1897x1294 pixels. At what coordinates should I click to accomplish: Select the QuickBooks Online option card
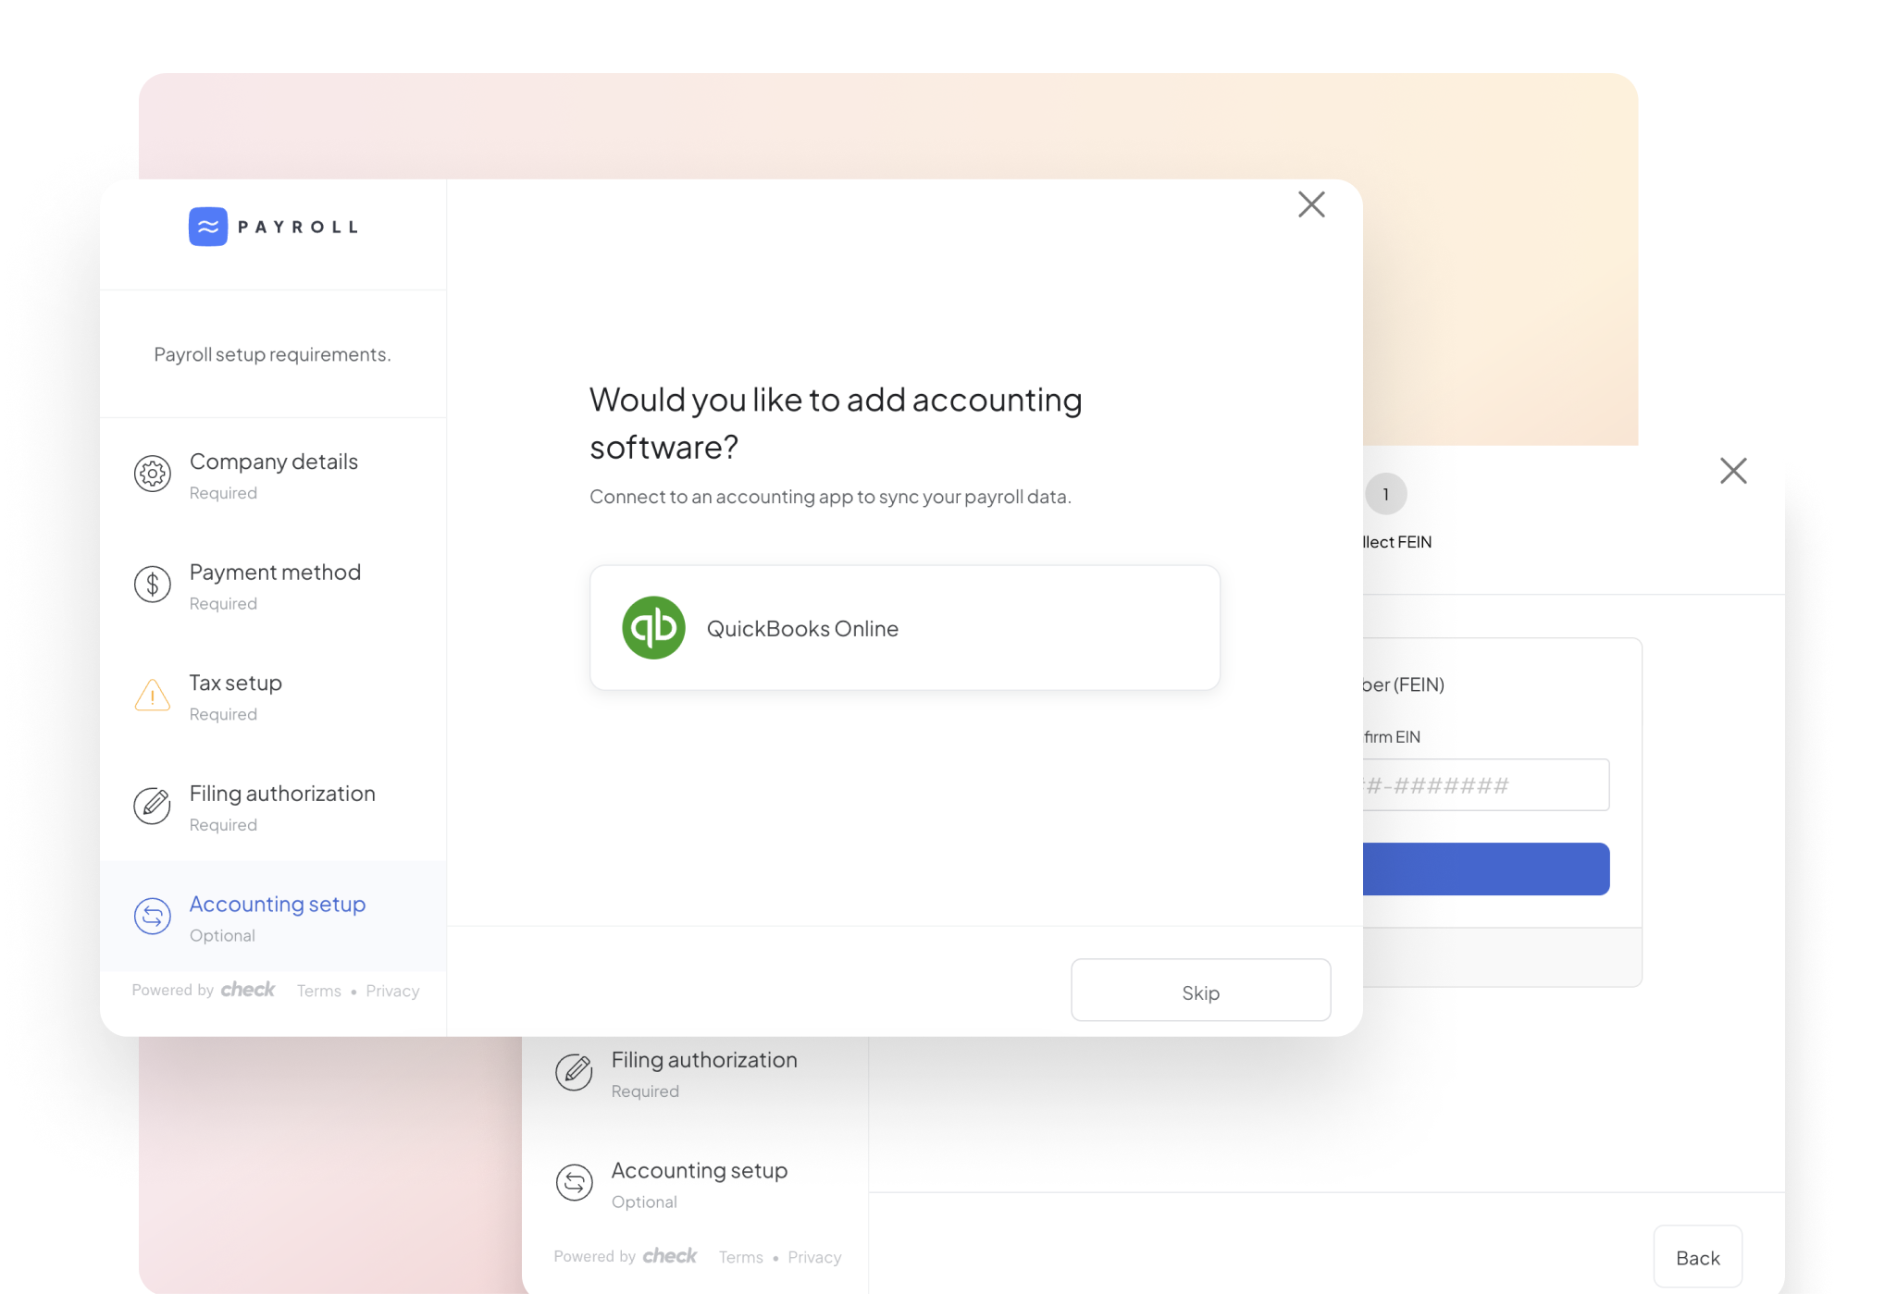pyautogui.click(x=904, y=628)
